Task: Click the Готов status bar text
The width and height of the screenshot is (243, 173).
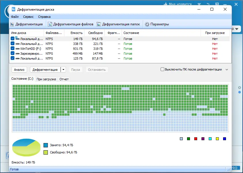Action: (x=14, y=169)
